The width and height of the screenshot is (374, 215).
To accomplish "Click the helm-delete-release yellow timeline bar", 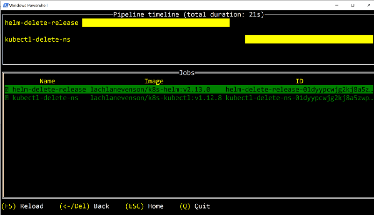I will point(156,22).
